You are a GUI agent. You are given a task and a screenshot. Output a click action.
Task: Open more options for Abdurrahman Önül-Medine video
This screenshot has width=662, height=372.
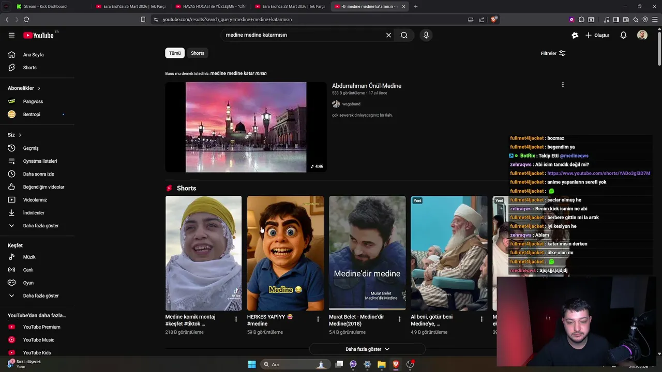pyautogui.click(x=563, y=85)
